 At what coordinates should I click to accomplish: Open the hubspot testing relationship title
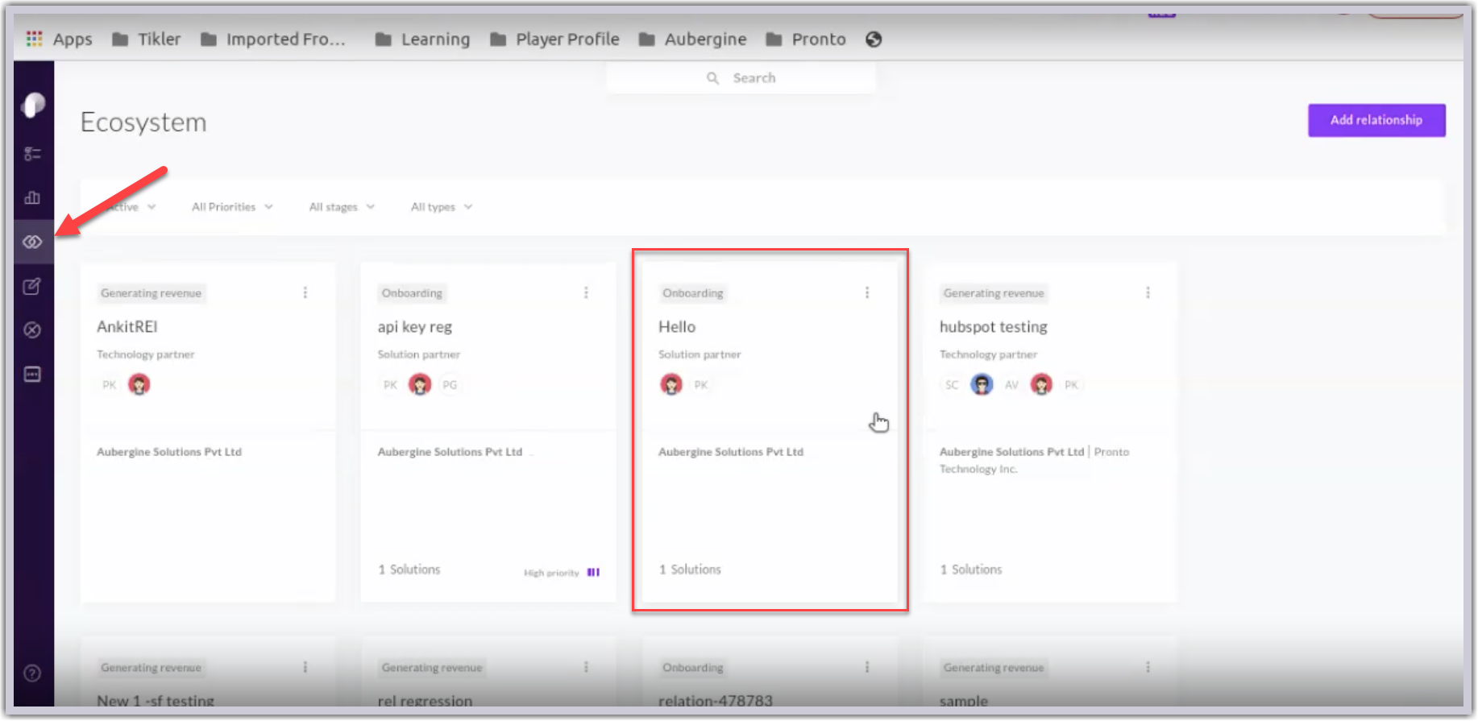pyautogui.click(x=994, y=327)
